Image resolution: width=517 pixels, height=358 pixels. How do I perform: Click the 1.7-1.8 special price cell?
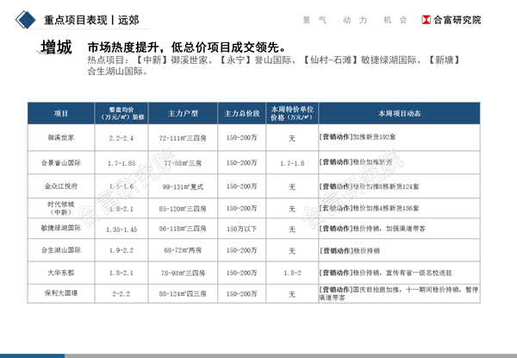point(292,163)
